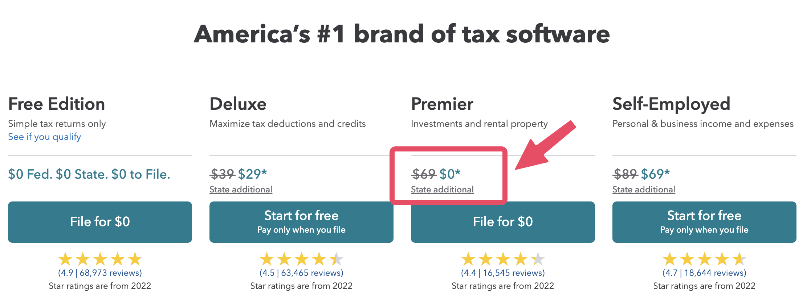Click the last star in Self-Employed rating

pos(740,259)
